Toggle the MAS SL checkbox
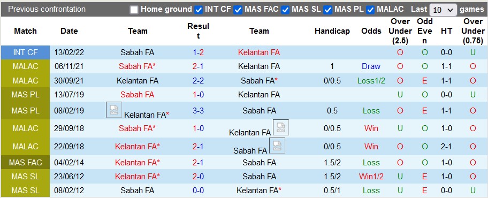Screen dimensions: 488x198 [x=285, y=10]
